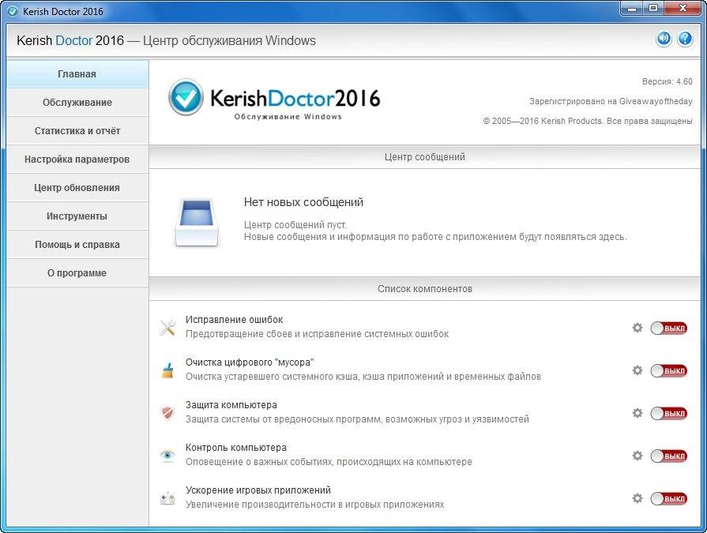Switch on Контроль компьютера toggle

point(668,456)
